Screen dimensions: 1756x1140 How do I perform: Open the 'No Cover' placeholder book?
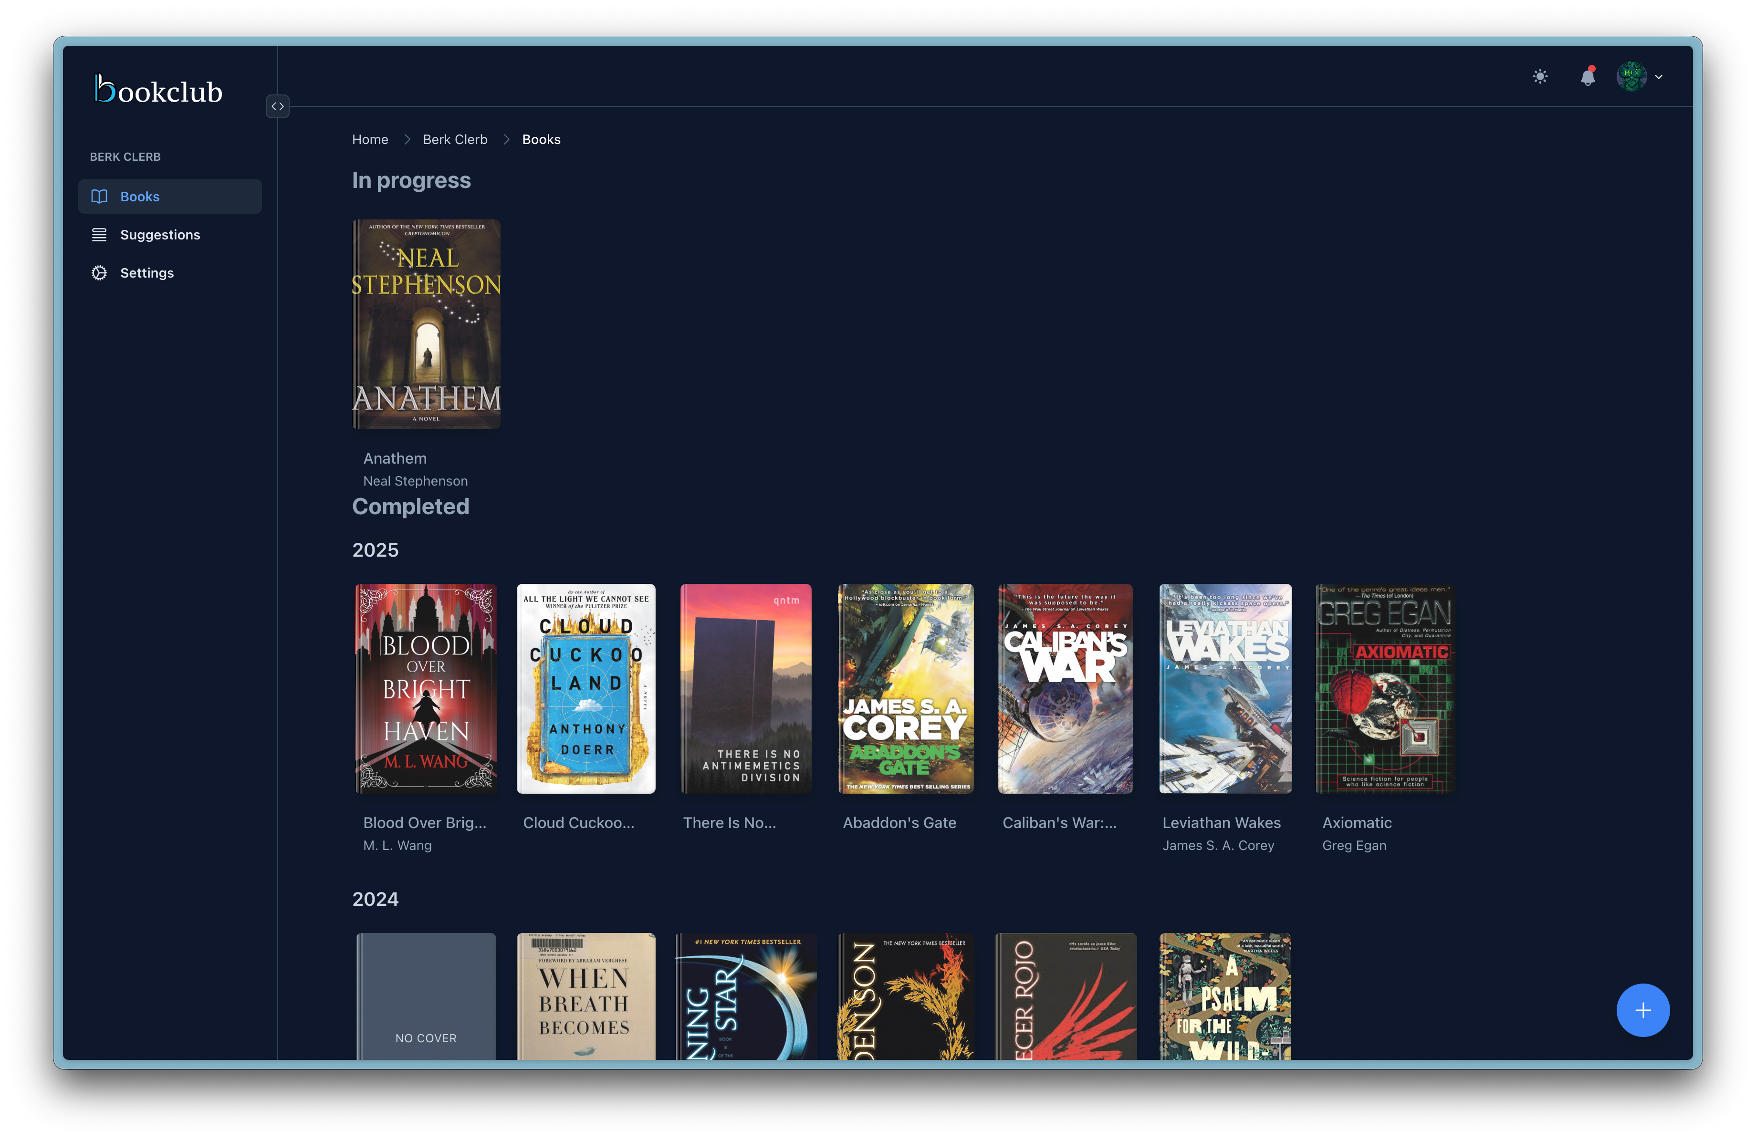click(x=427, y=995)
